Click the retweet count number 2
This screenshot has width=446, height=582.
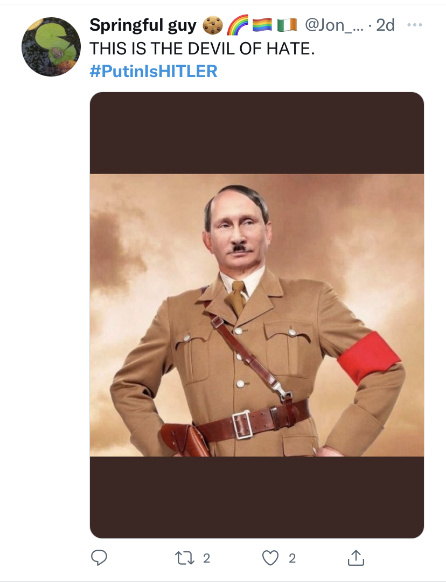[x=206, y=558]
